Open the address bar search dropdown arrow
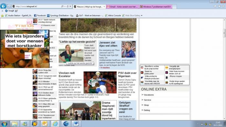 click(65, 6)
